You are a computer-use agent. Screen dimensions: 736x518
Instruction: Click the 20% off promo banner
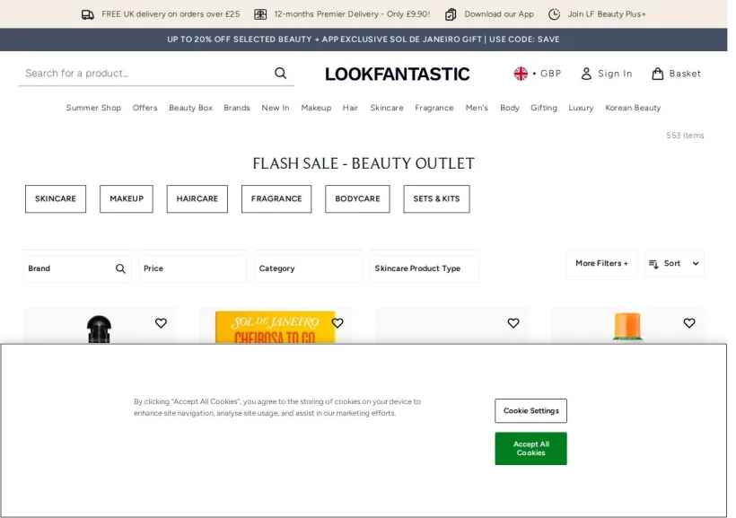point(364,40)
